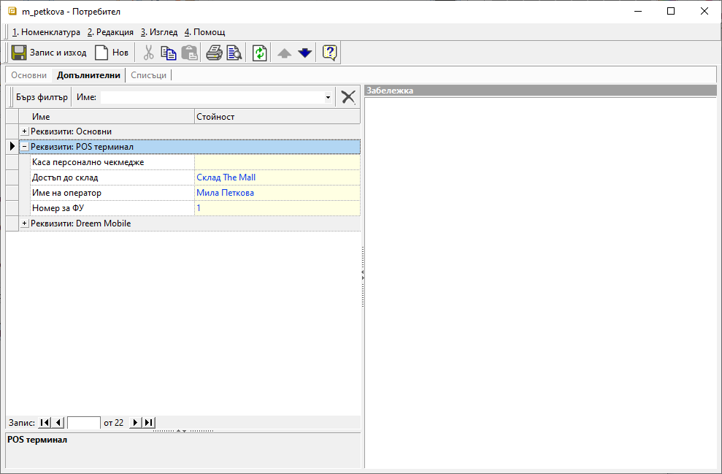Click the Copy icon in toolbar

click(x=169, y=53)
